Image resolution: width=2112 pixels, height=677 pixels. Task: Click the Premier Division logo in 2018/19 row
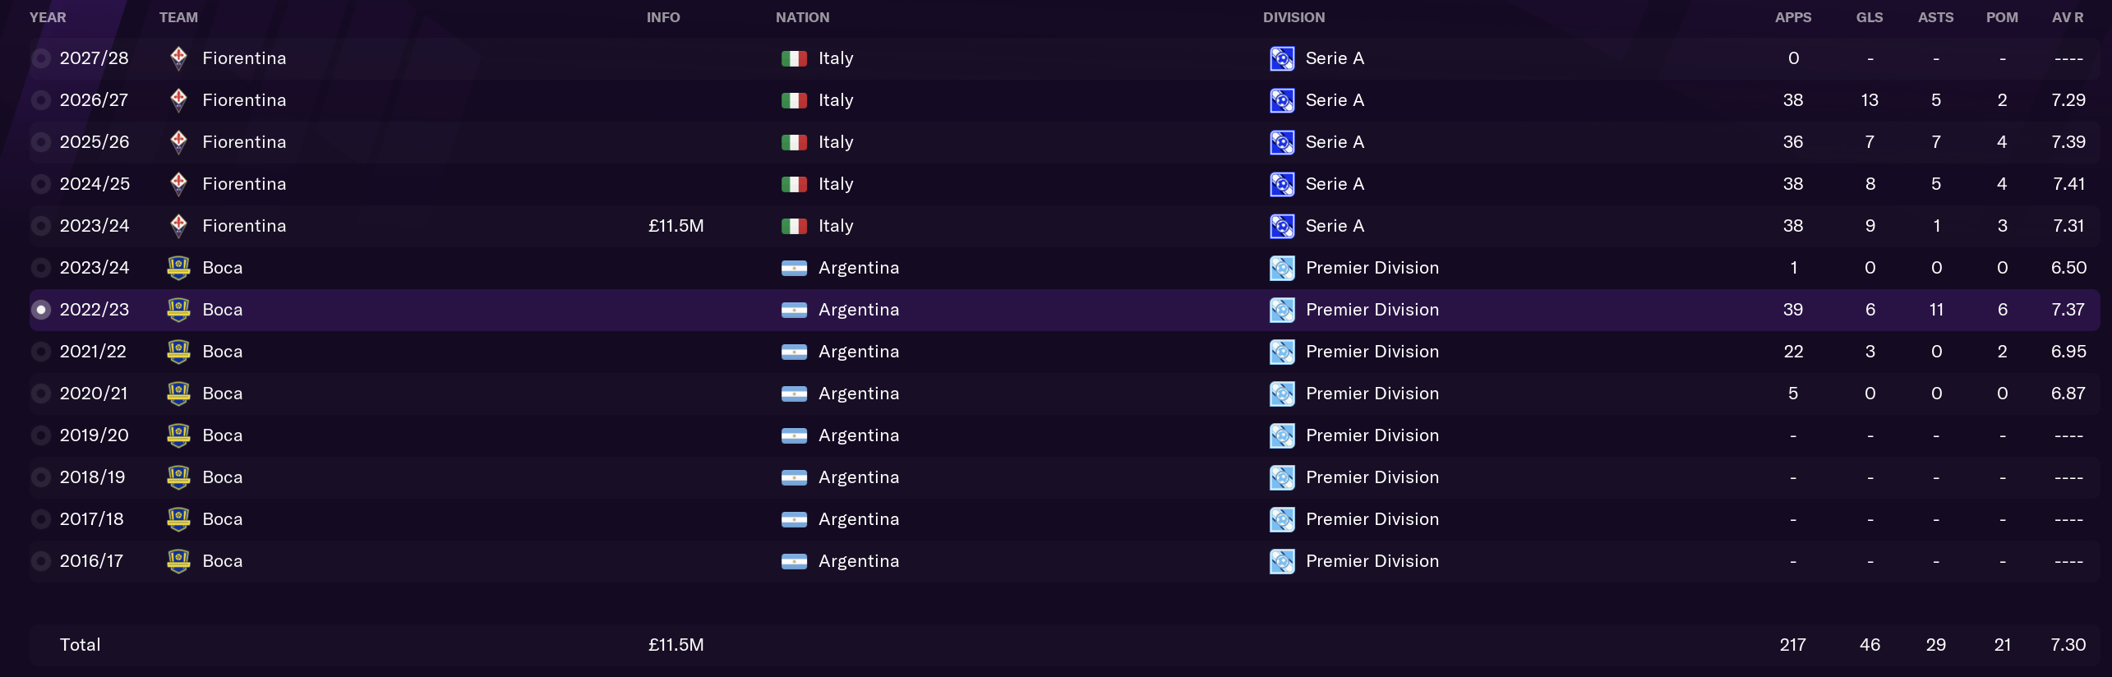click(1282, 477)
